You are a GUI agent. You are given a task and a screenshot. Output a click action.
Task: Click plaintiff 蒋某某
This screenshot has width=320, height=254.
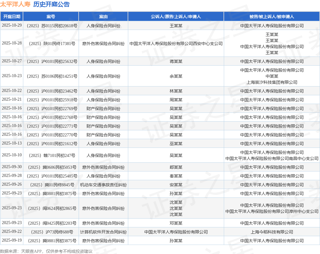click(x=176, y=61)
